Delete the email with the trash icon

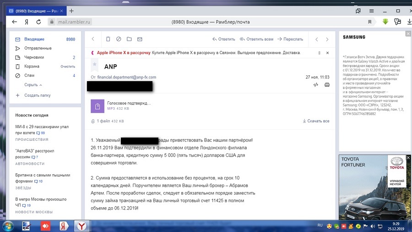click(108, 39)
